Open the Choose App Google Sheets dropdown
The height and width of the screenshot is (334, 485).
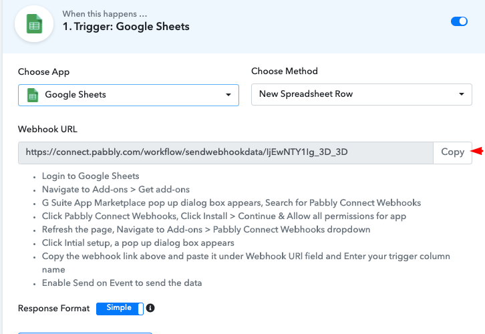click(x=128, y=95)
